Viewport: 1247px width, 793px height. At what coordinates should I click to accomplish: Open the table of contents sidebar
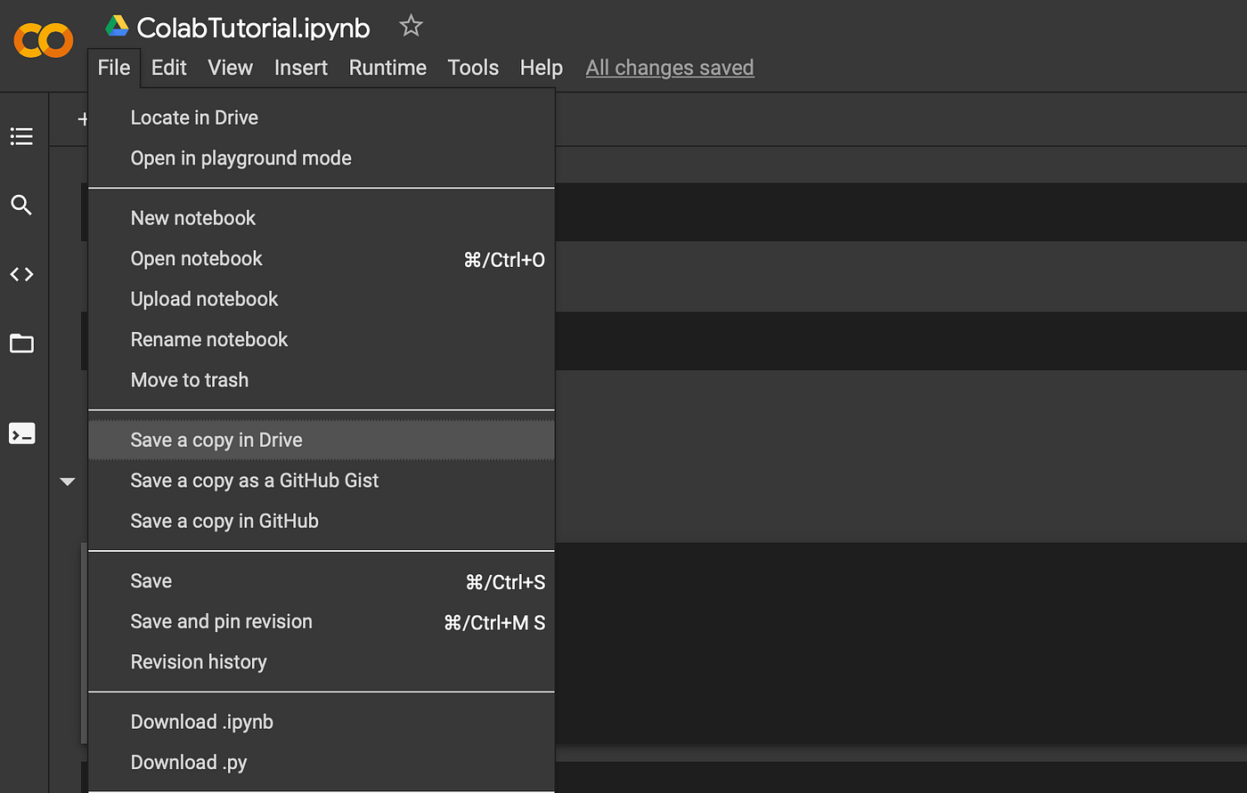click(21, 136)
